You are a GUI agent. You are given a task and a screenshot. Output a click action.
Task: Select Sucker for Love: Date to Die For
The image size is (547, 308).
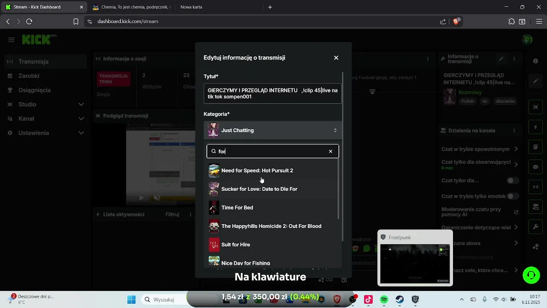pos(272,189)
